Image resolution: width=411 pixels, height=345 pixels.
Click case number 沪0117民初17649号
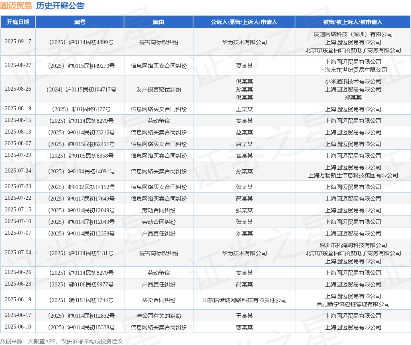point(81,199)
